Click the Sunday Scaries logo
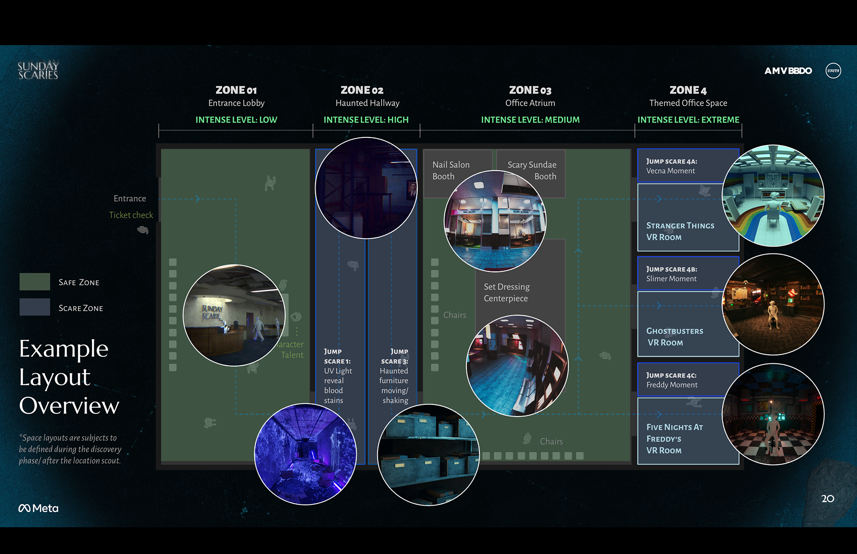 pyautogui.click(x=38, y=70)
